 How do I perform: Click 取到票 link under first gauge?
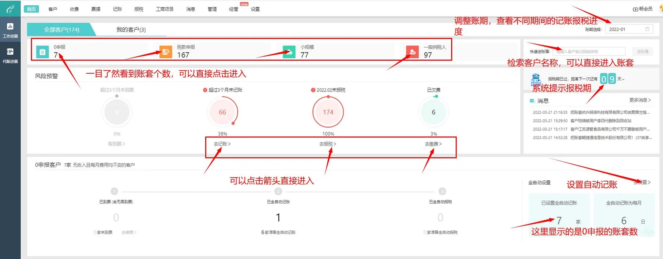tap(116, 144)
